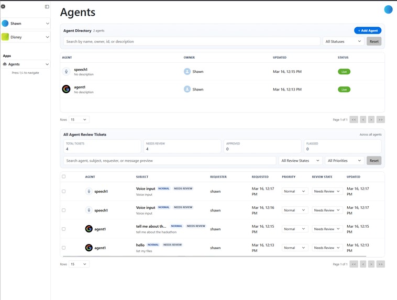Expand the Shawn user dropdown in sidebar
The image size is (397, 300).
tap(47, 23)
